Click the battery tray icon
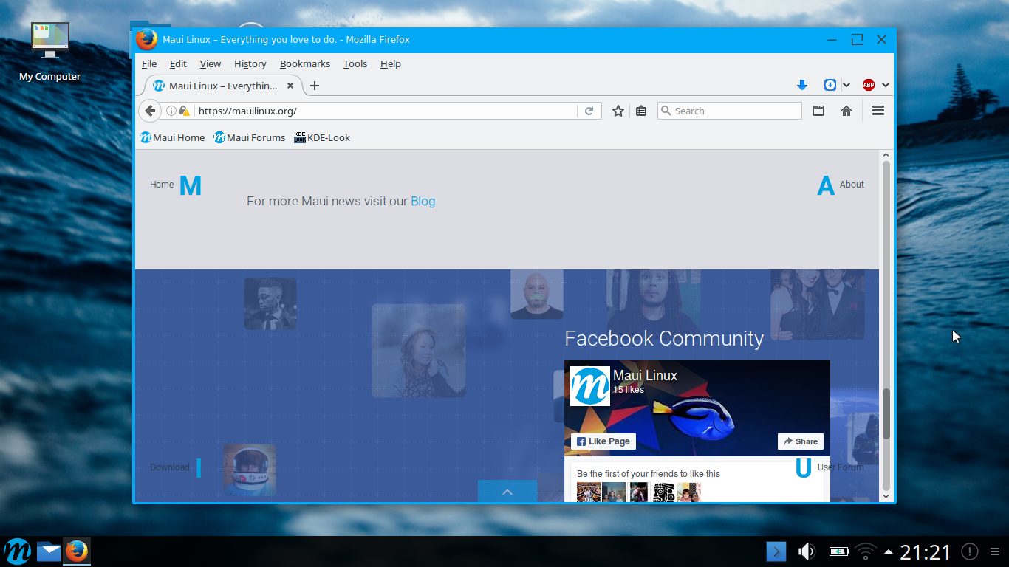This screenshot has height=567, width=1009. click(838, 551)
